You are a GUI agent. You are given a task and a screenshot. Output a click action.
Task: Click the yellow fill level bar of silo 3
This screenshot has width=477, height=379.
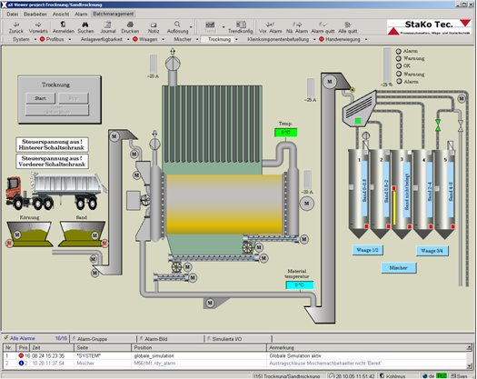(394, 208)
